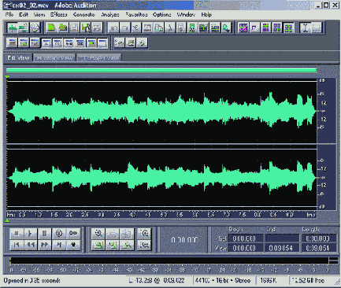Click the lower-right zoom icon in zoom panel

pos(144,245)
